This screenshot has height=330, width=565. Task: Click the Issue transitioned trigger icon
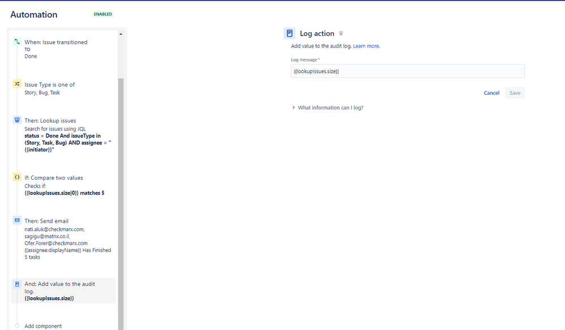click(17, 41)
